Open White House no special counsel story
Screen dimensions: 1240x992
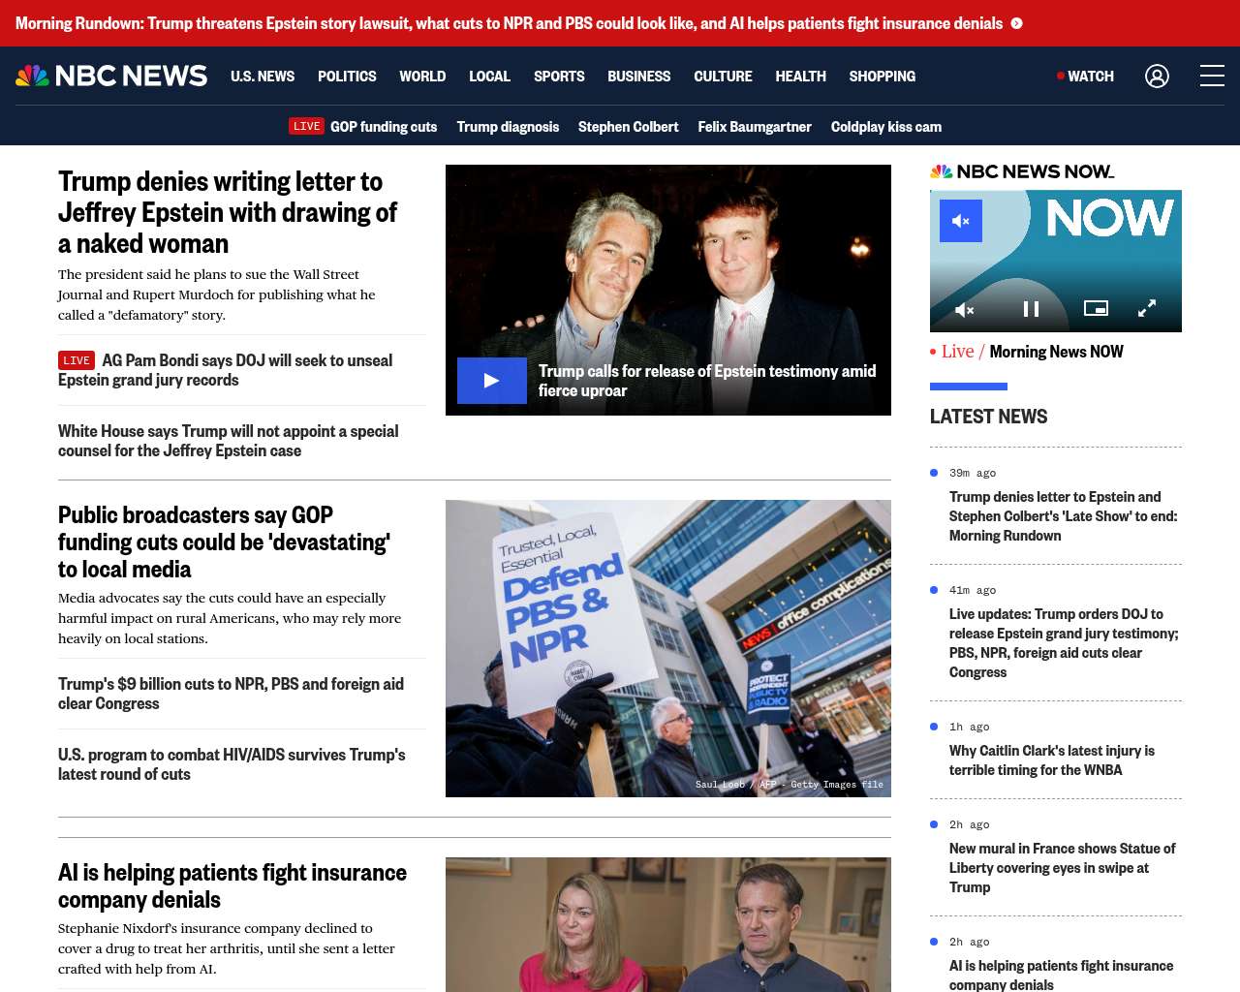click(228, 441)
